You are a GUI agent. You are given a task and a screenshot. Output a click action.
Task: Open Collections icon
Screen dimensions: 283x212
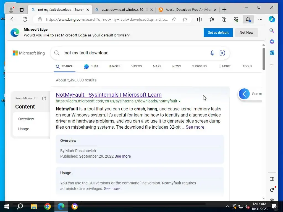(x=224, y=19)
